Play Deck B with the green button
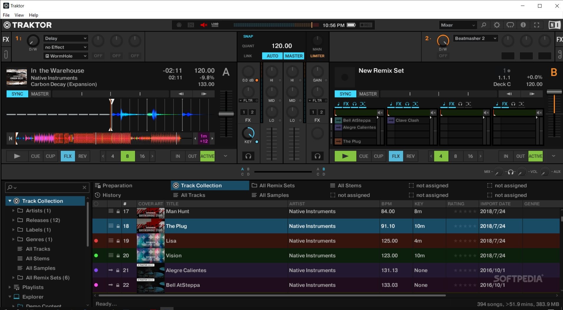 point(345,156)
